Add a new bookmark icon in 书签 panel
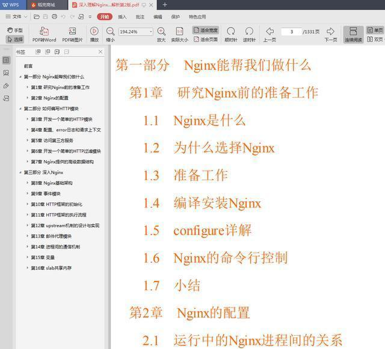The height and width of the screenshot is (349, 385). click(x=57, y=52)
